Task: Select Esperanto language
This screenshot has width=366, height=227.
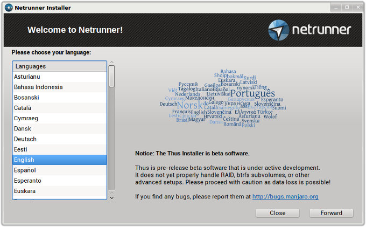Action: point(60,181)
